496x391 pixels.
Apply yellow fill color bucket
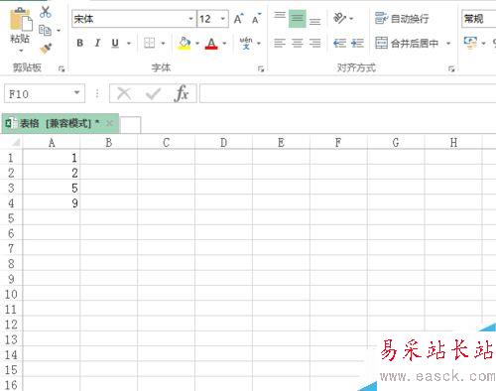click(185, 43)
